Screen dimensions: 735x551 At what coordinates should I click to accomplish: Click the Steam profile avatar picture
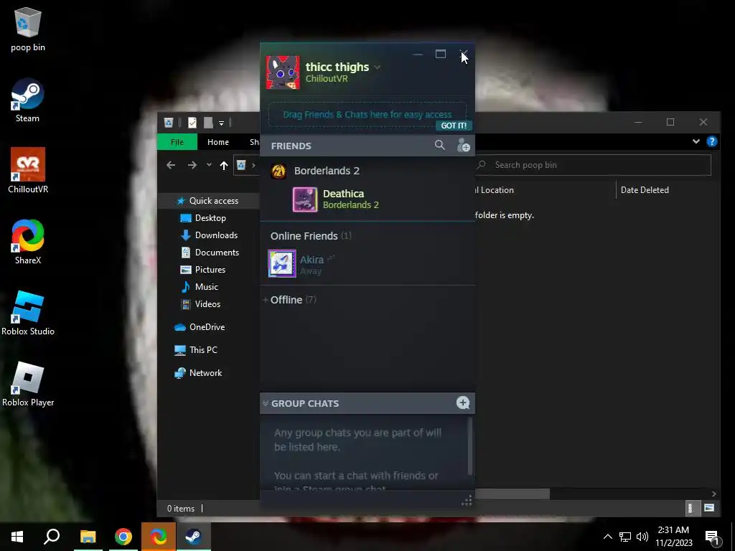click(x=283, y=72)
